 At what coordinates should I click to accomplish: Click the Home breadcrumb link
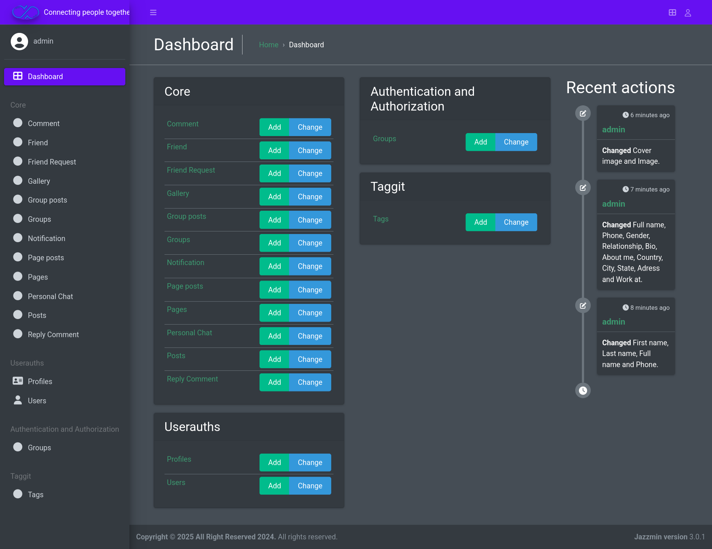[268, 45]
